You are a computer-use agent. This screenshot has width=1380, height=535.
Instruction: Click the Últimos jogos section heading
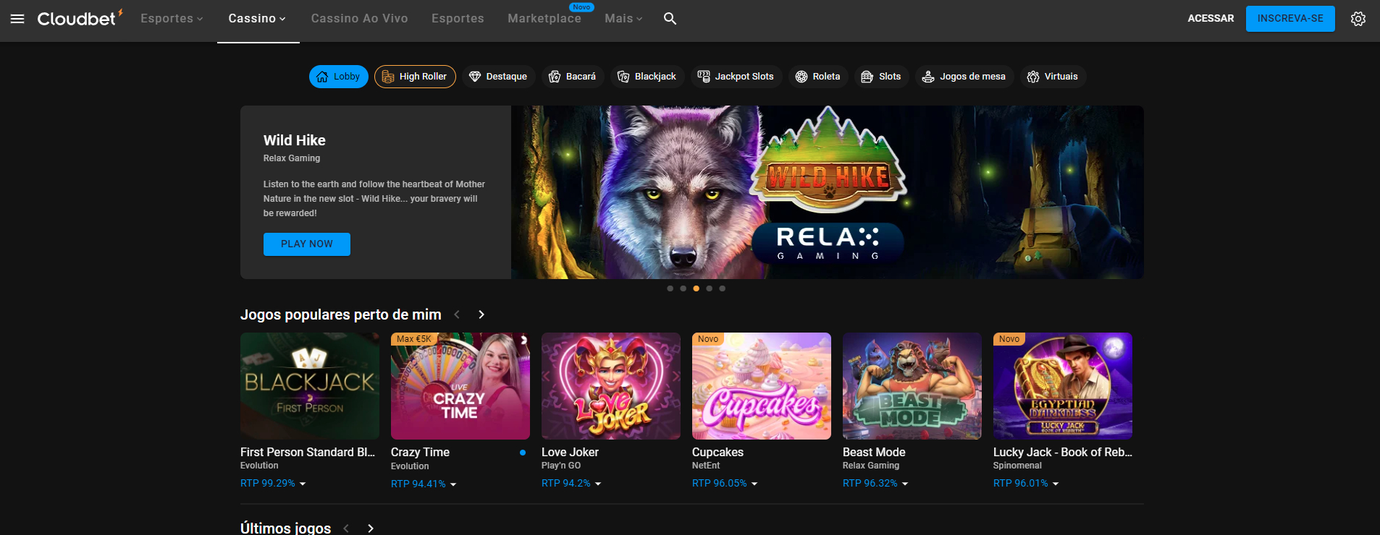[285, 528]
